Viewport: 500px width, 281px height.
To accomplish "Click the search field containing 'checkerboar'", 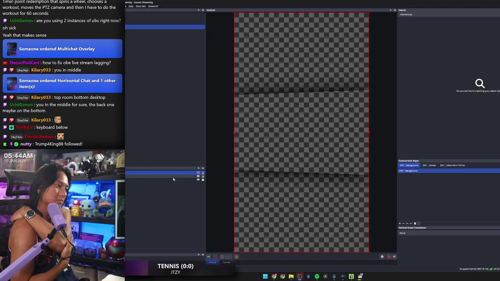I will 449,14.
